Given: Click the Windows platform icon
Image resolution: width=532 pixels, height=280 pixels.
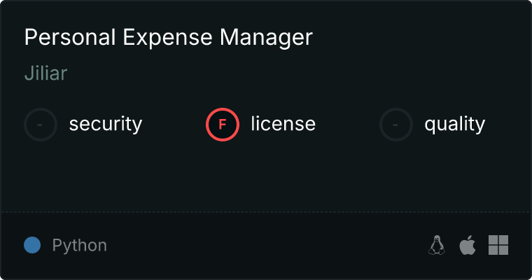Looking at the screenshot, I should tap(498, 245).
